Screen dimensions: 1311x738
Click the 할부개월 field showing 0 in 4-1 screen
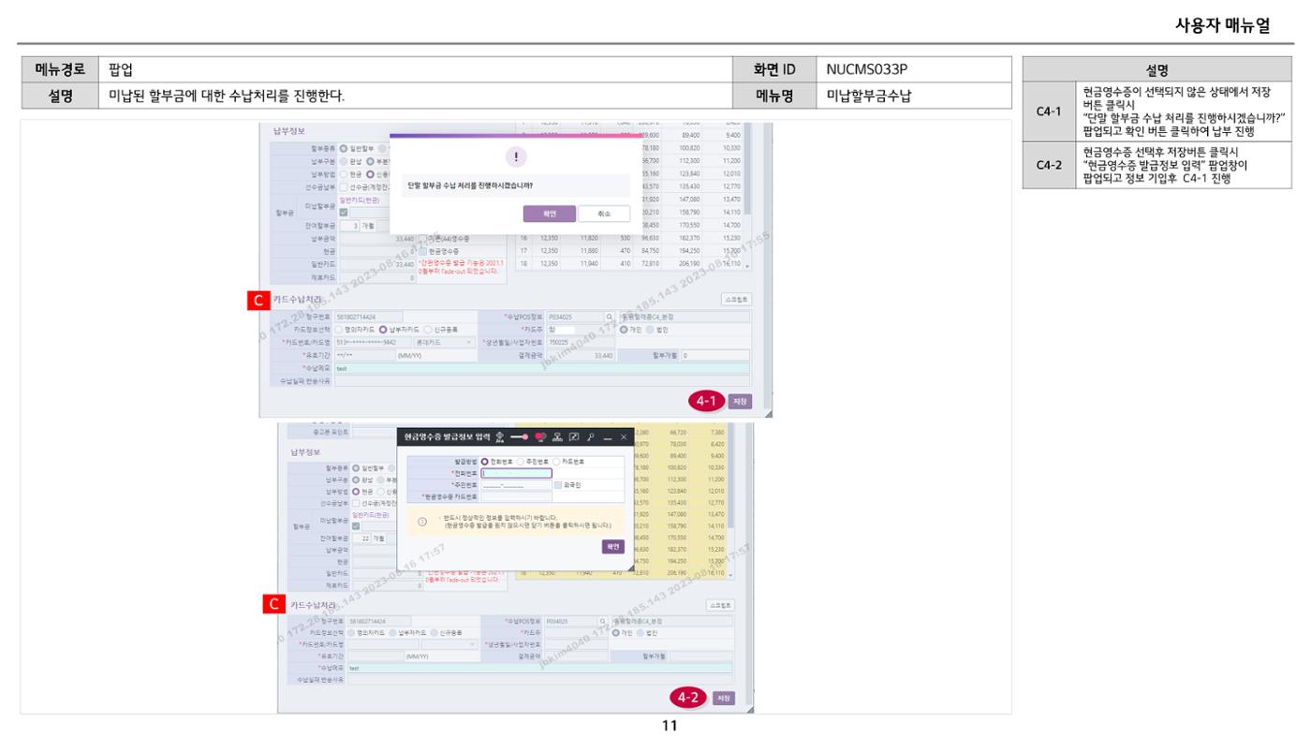click(715, 355)
